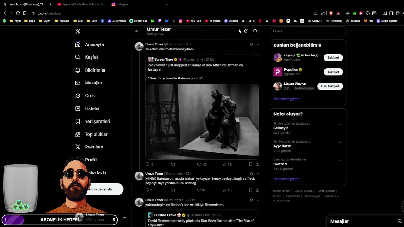Open the account switcher three-dot menu
The image size is (404, 227).
124,217
